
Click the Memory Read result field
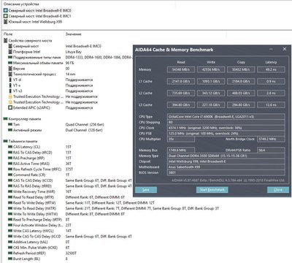pos(181,69)
